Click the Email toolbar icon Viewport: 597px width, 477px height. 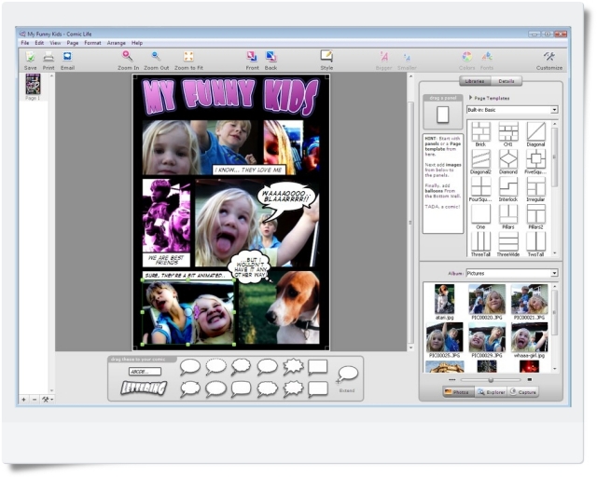(67, 57)
